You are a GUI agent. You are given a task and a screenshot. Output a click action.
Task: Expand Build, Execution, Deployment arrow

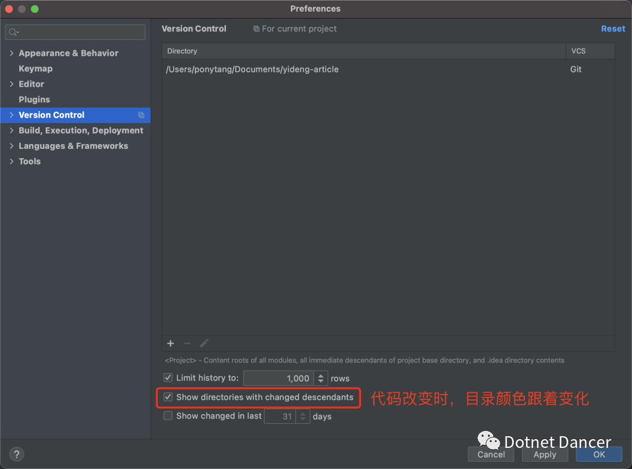click(x=11, y=130)
